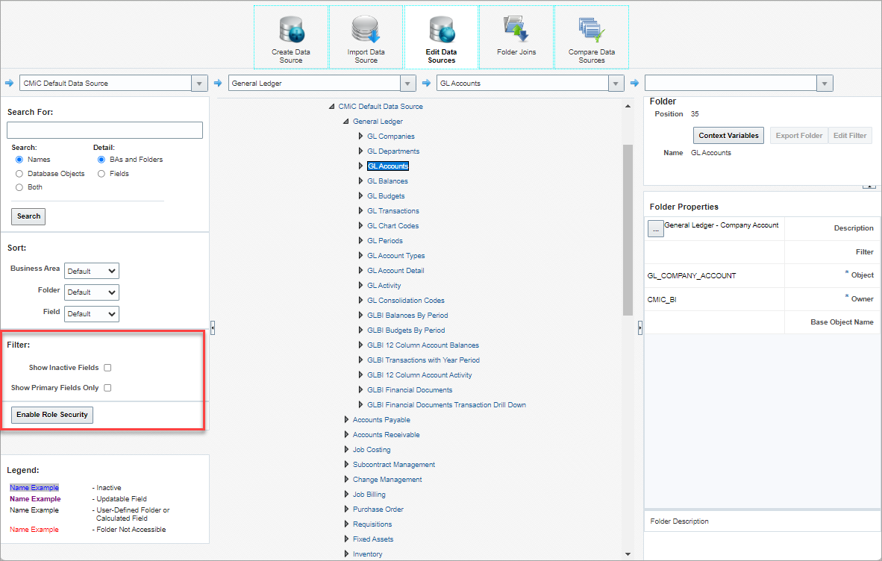The image size is (882, 561).
Task: Select GLBI Balances By Period item
Action: pos(407,316)
